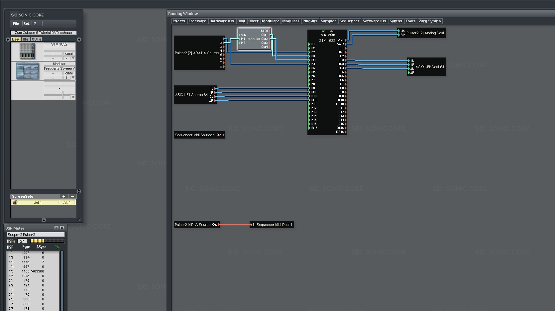Click the STM 1632 MIn green port

[323, 31]
